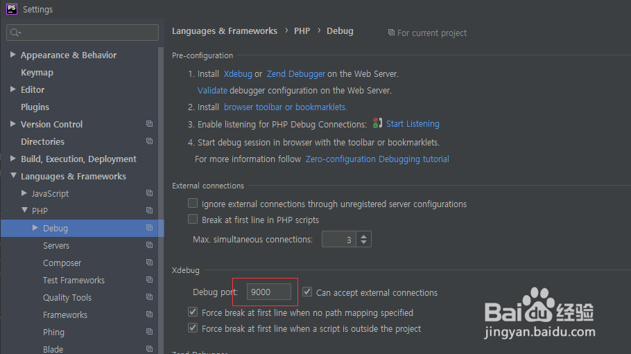Click the project-level icon beside JavaScript

[x=149, y=193]
